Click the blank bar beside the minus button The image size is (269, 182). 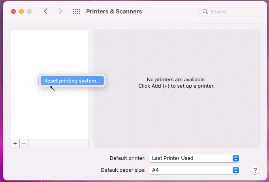coord(58,143)
